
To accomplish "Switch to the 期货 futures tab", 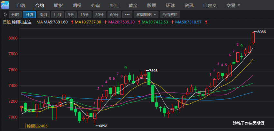I will click(58, 5).
